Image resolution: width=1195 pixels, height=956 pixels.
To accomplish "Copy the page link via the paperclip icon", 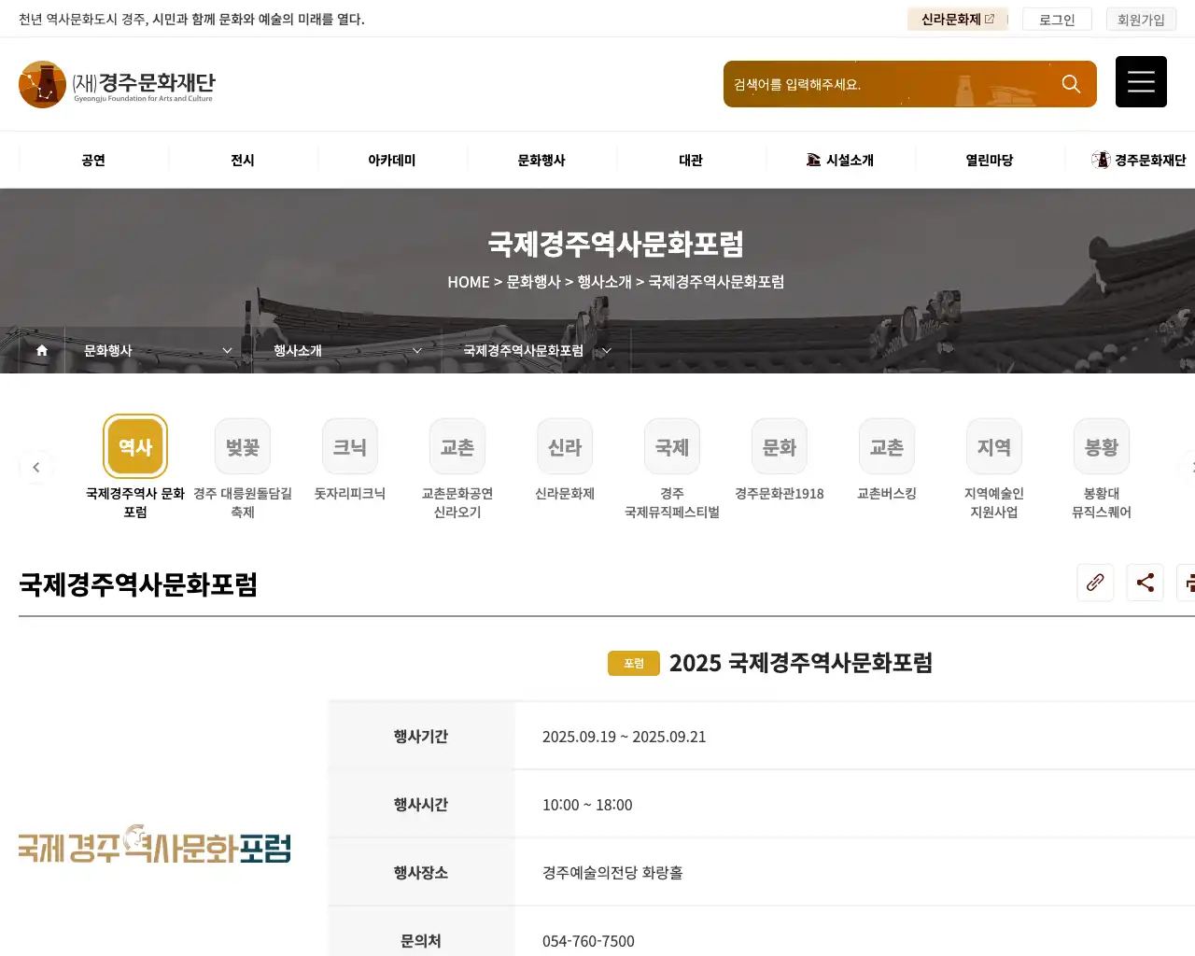I will coord(1095,583).
